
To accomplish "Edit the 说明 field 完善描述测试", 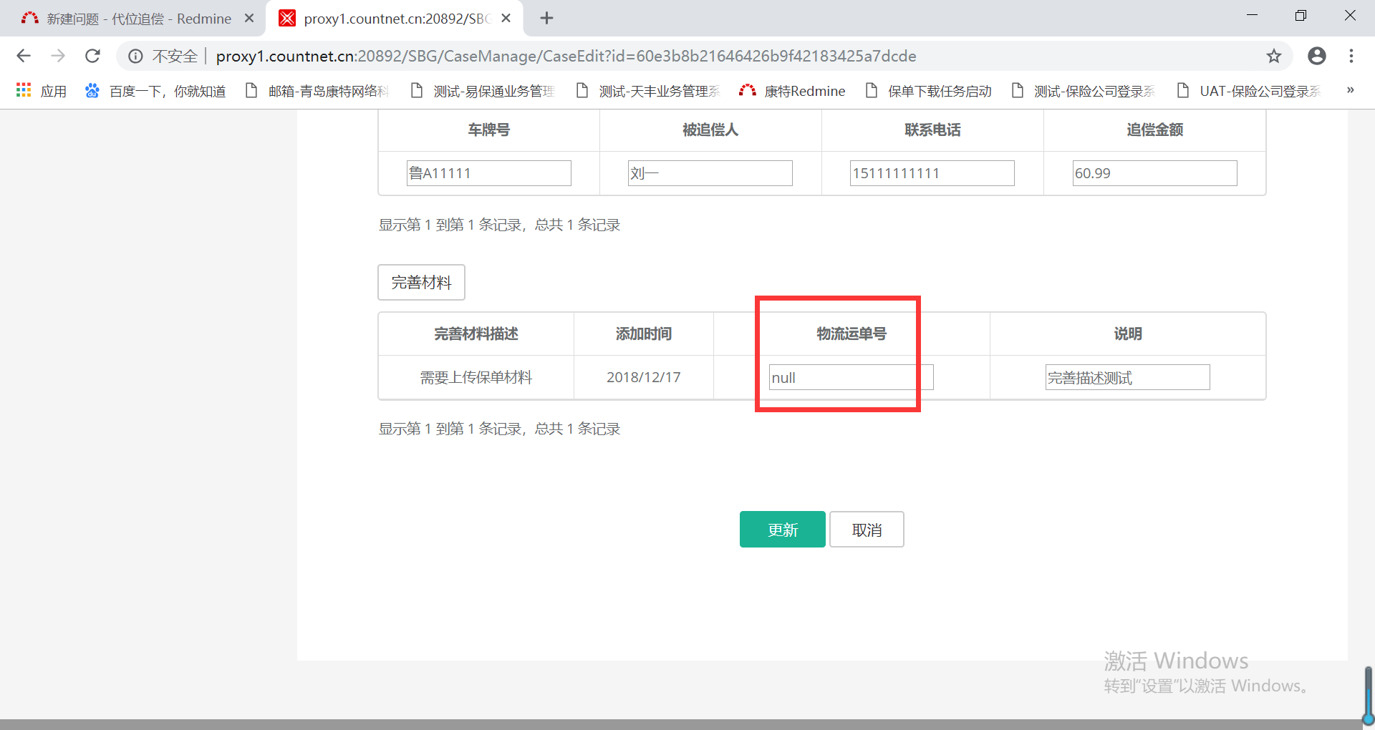I will point(1128,377).
